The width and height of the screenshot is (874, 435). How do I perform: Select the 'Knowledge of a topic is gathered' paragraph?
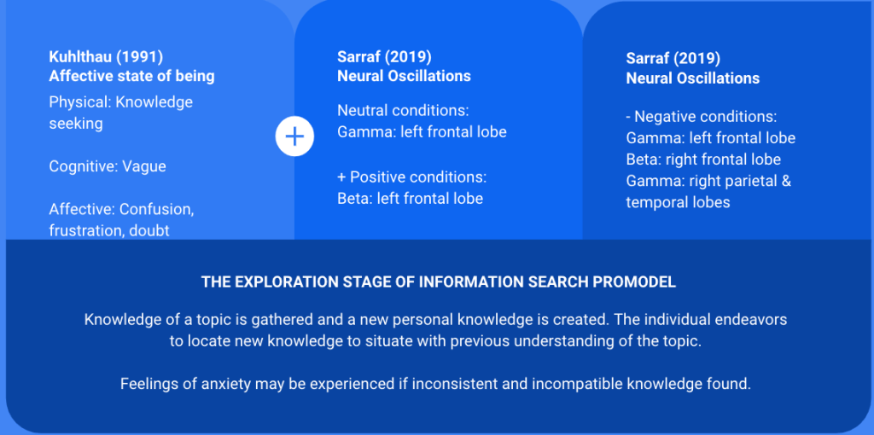click(x=436, y=328)
